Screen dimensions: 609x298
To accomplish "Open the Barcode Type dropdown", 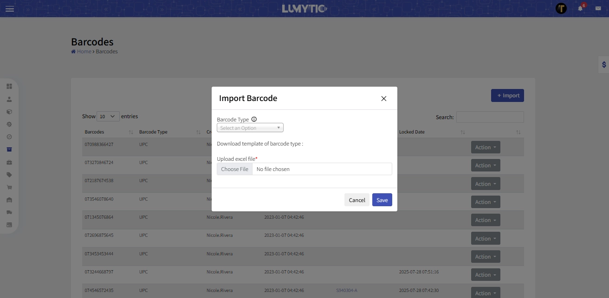I will [x=250, y=127].
